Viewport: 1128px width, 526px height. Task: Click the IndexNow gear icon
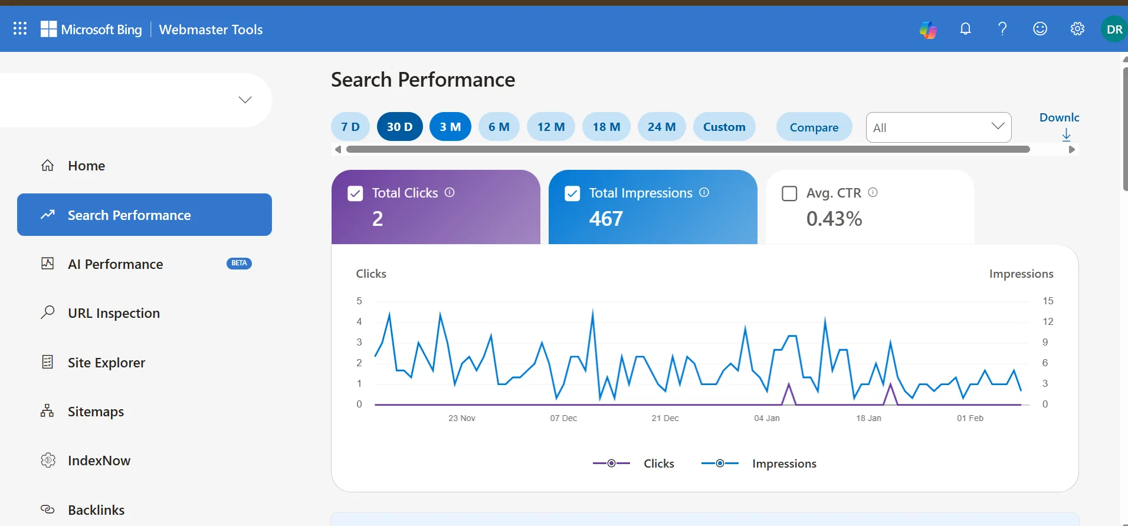click(48, 460)
